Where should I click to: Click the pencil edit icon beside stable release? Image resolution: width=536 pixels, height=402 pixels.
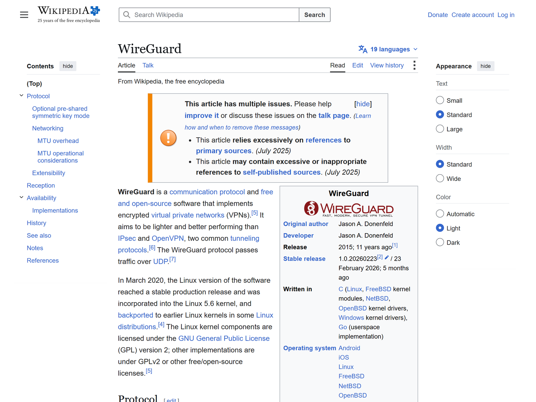pyautogui.click(x=387, y=258)
